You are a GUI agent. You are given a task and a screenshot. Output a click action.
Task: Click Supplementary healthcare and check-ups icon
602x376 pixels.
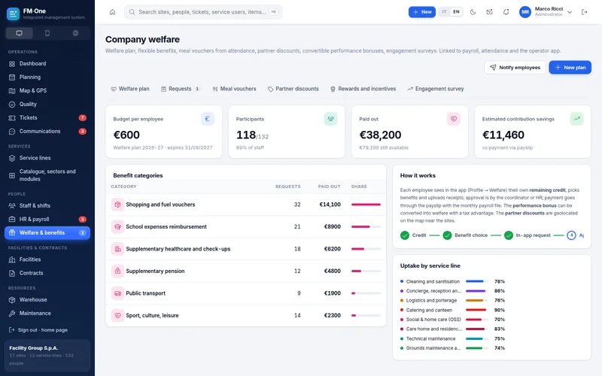117,249
